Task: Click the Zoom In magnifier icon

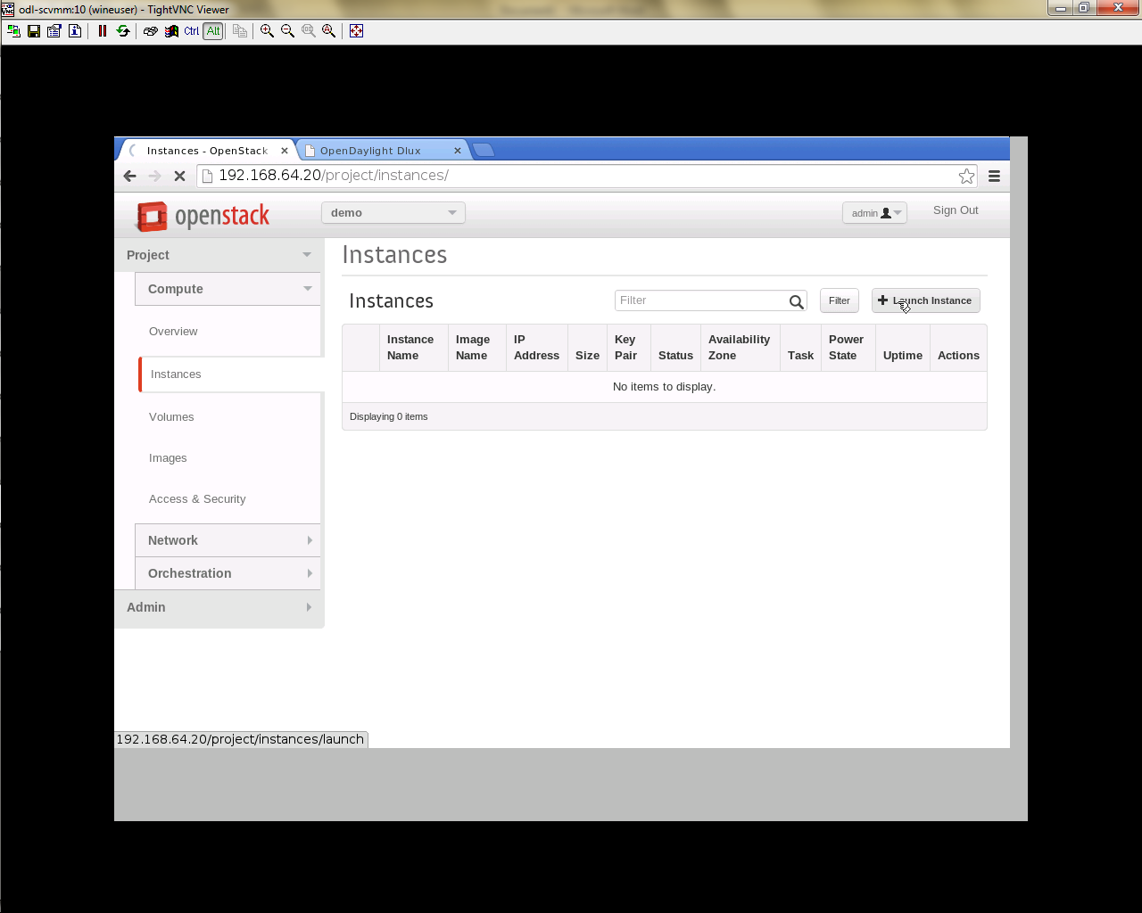Action: 267,30
